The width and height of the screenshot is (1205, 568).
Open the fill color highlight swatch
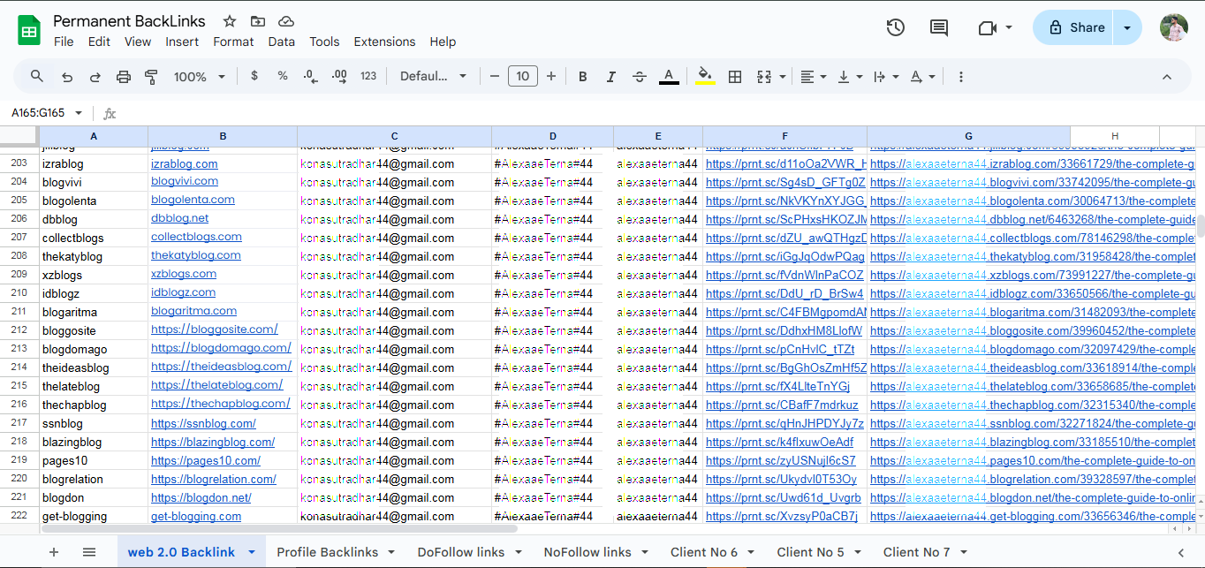[x=704, y=77]
